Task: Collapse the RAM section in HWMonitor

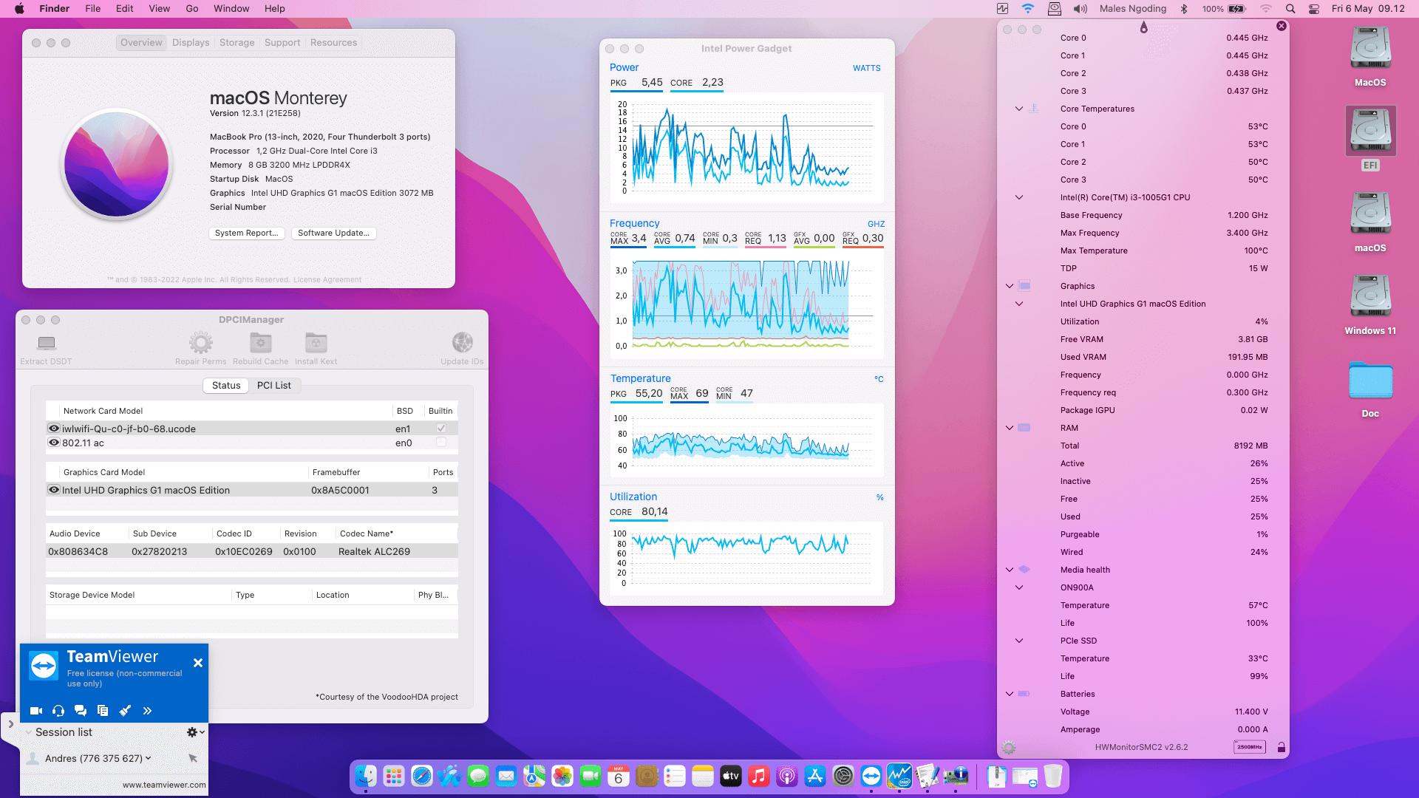Action: [1010, 428]
